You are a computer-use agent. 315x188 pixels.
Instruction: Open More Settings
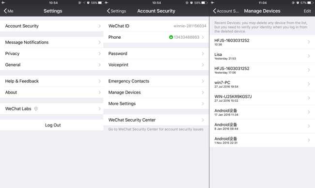pyautogui.click(x=156, y=104)
